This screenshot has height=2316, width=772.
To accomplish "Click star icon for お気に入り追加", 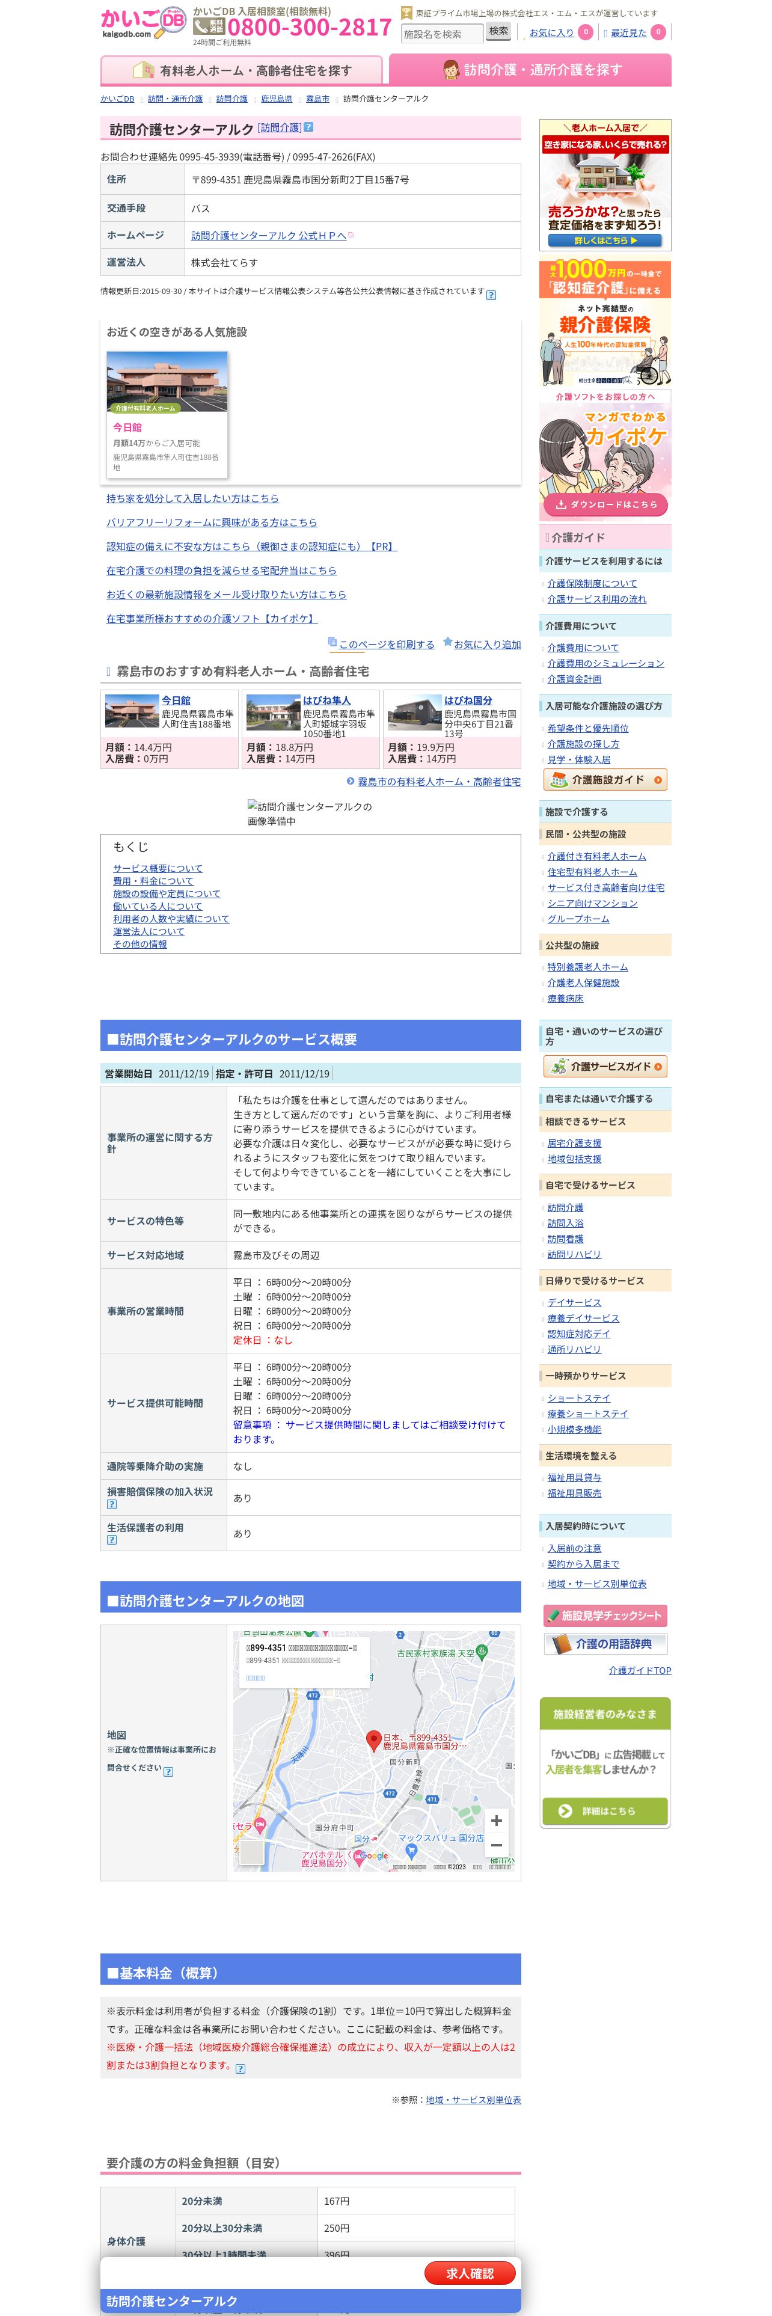I will pyautogui.click(x=447, y=642).
